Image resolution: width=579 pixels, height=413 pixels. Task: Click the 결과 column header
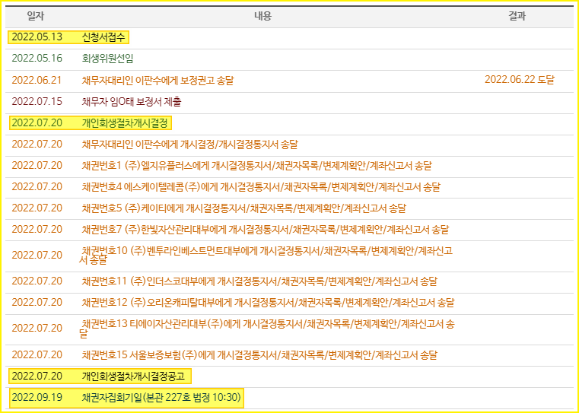point(517,16)
